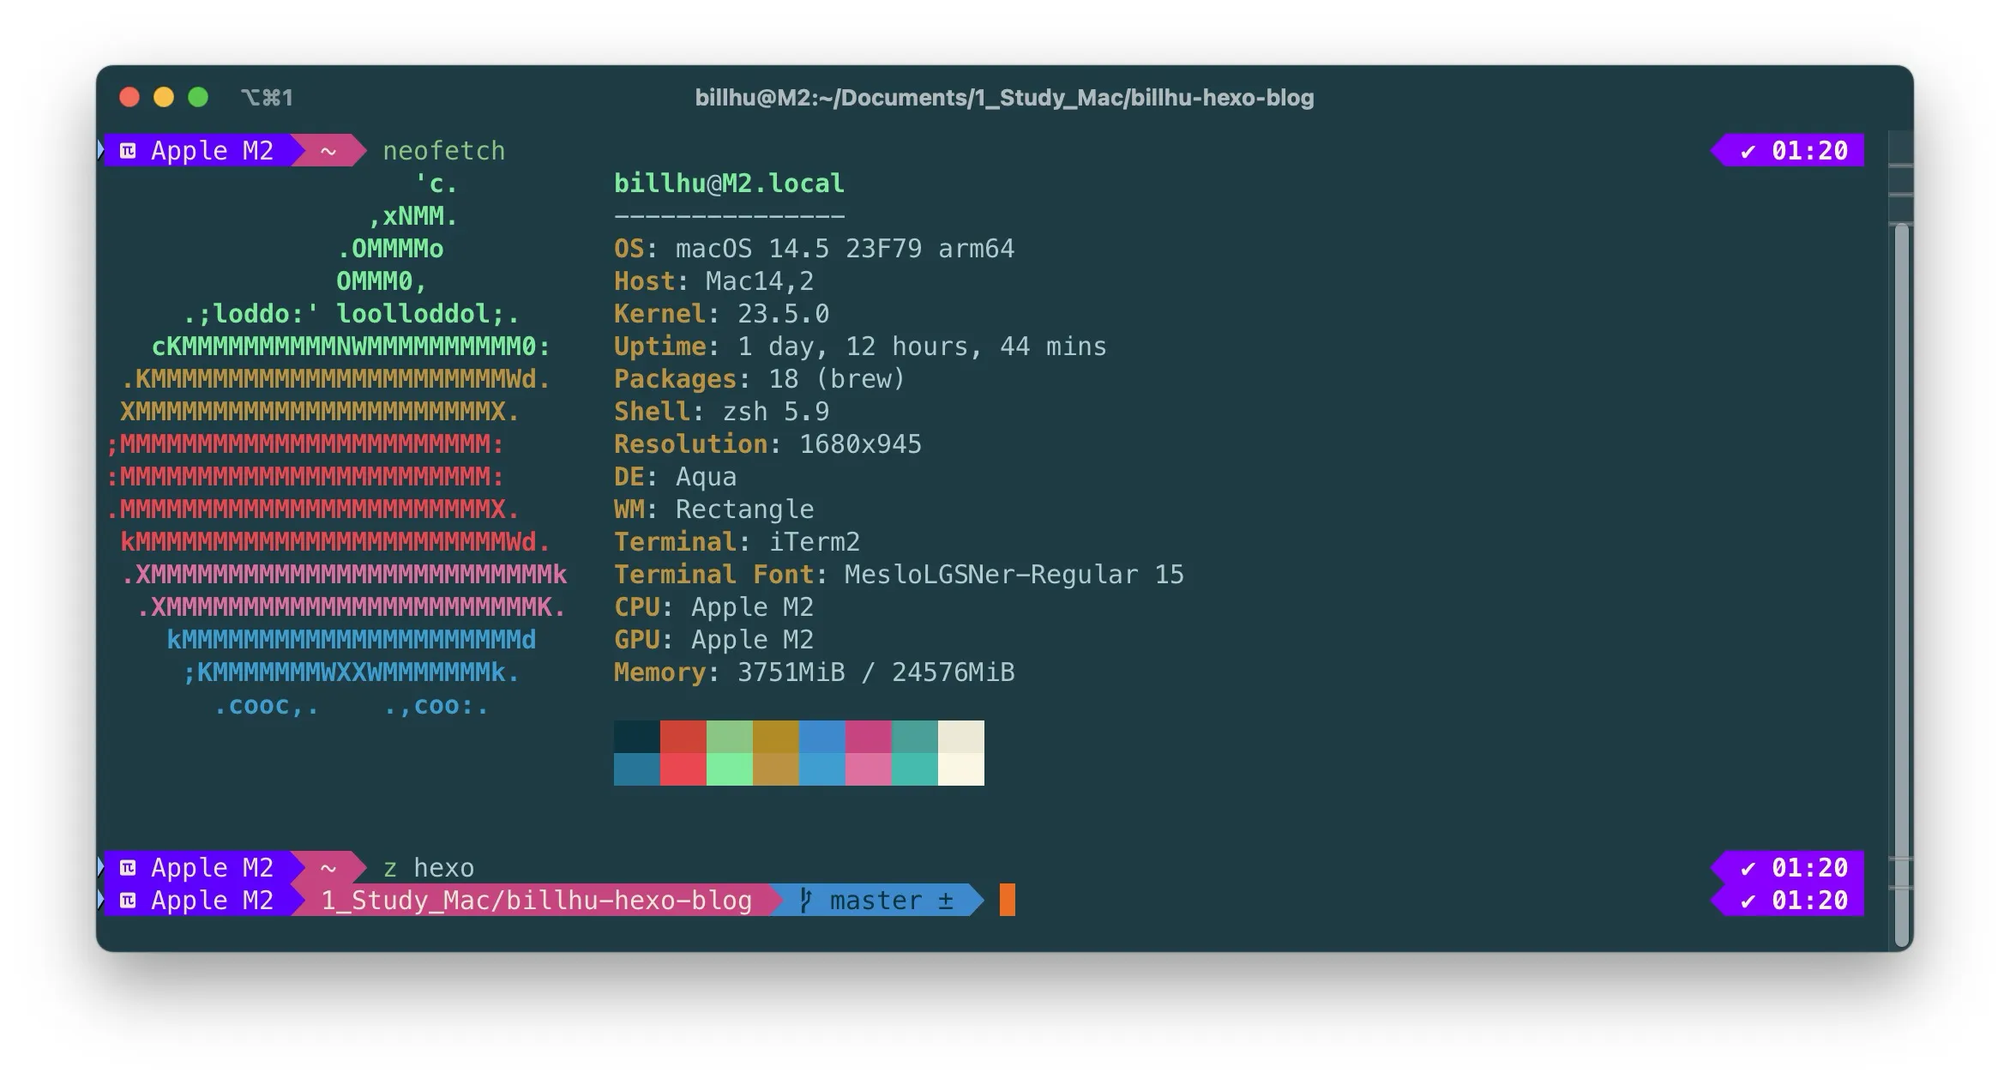Minimize the terminal using the yellow button
Viewport: 2010px width, 1079px height.
click(x=164, y=97)
